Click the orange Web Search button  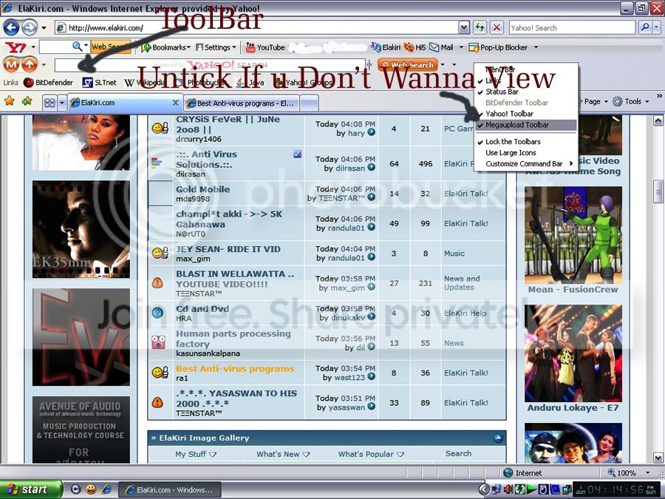click(x=408, y=65)
